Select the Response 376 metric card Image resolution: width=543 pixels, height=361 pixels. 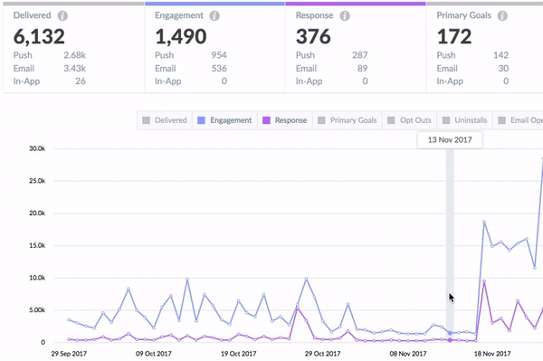pyautogui.click(x=356, y=47)
